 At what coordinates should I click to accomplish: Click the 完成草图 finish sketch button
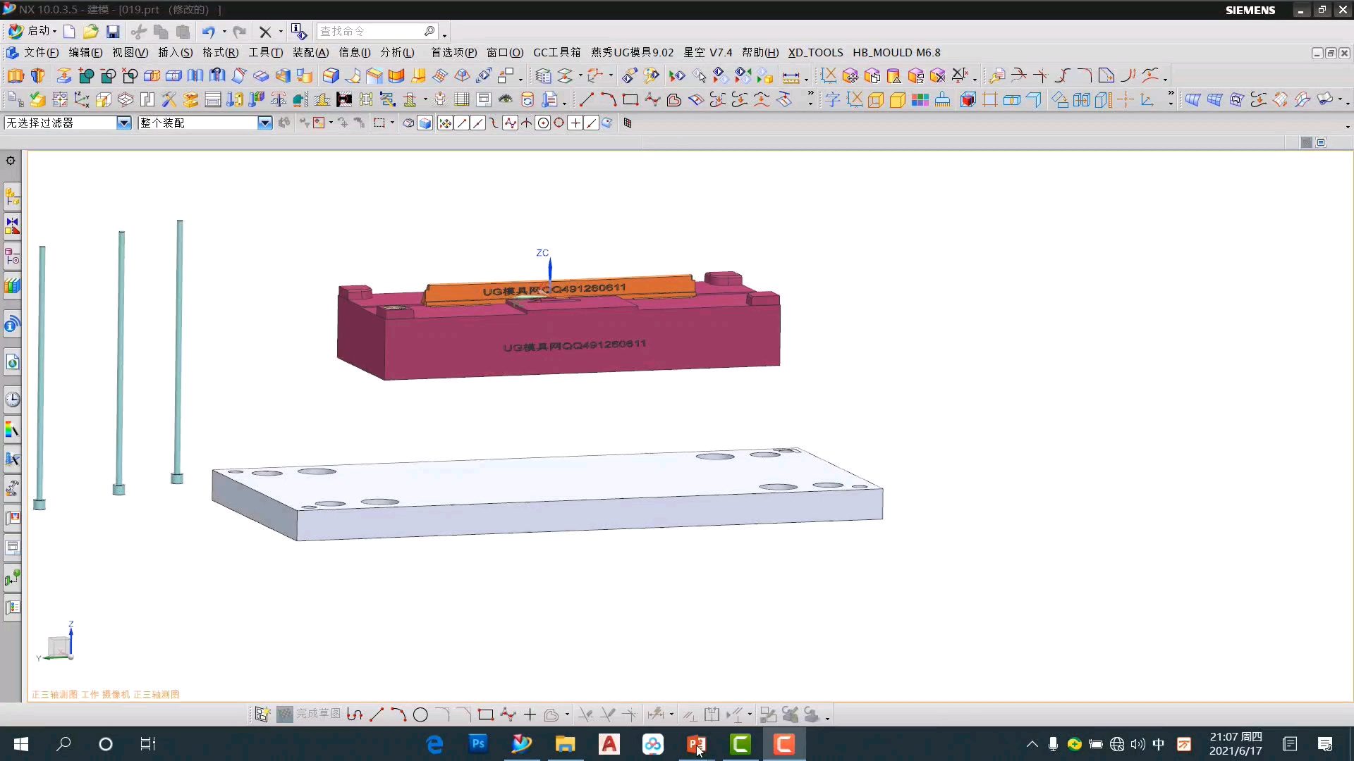(310, 714)
